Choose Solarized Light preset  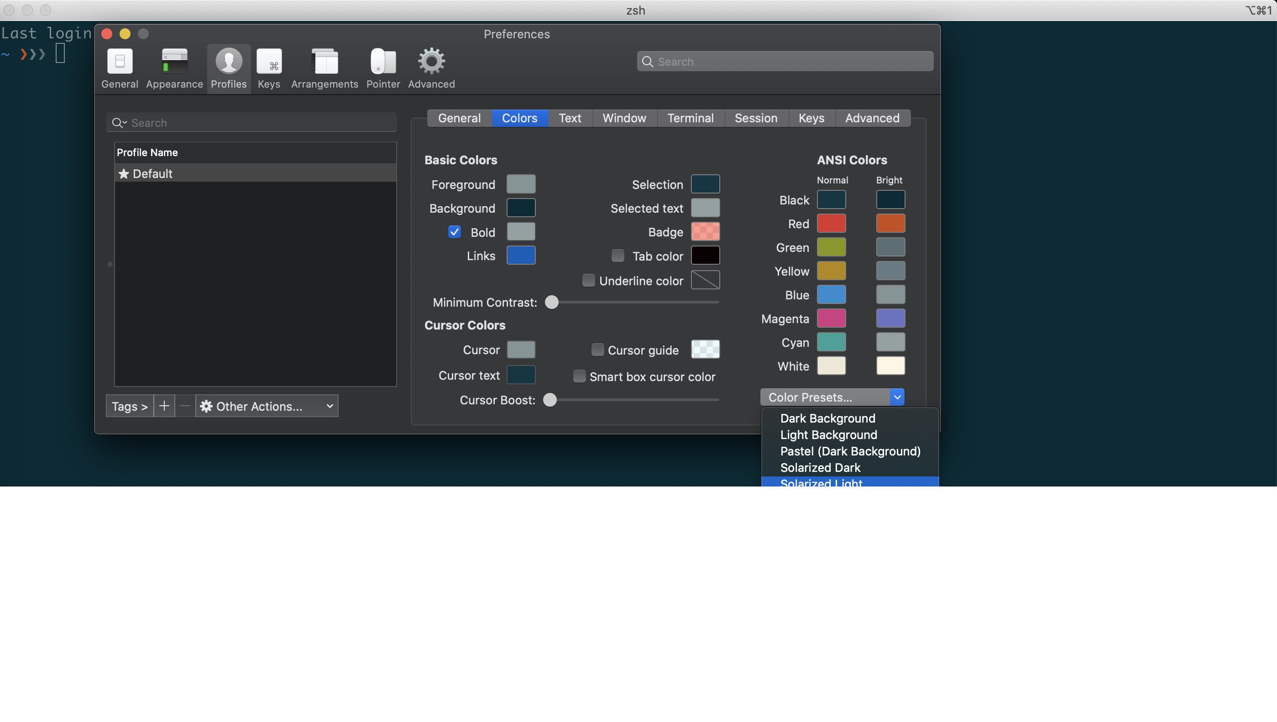(x=850, y=481)
